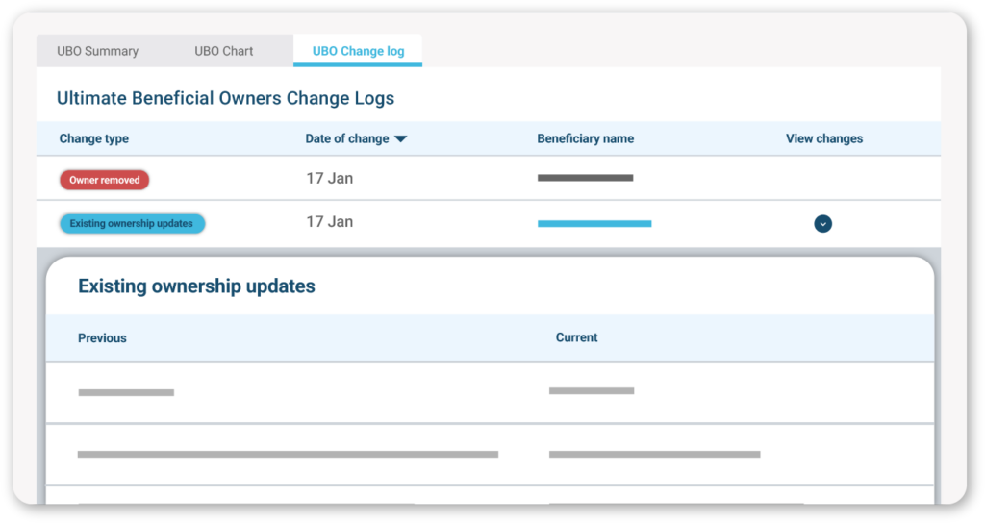This screenshot has width=985, height=523.
Task: Click the Current column header in details panel
Action: click(x=576, y=337)
